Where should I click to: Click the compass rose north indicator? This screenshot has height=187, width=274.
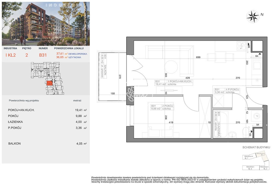tap(253, 16)
